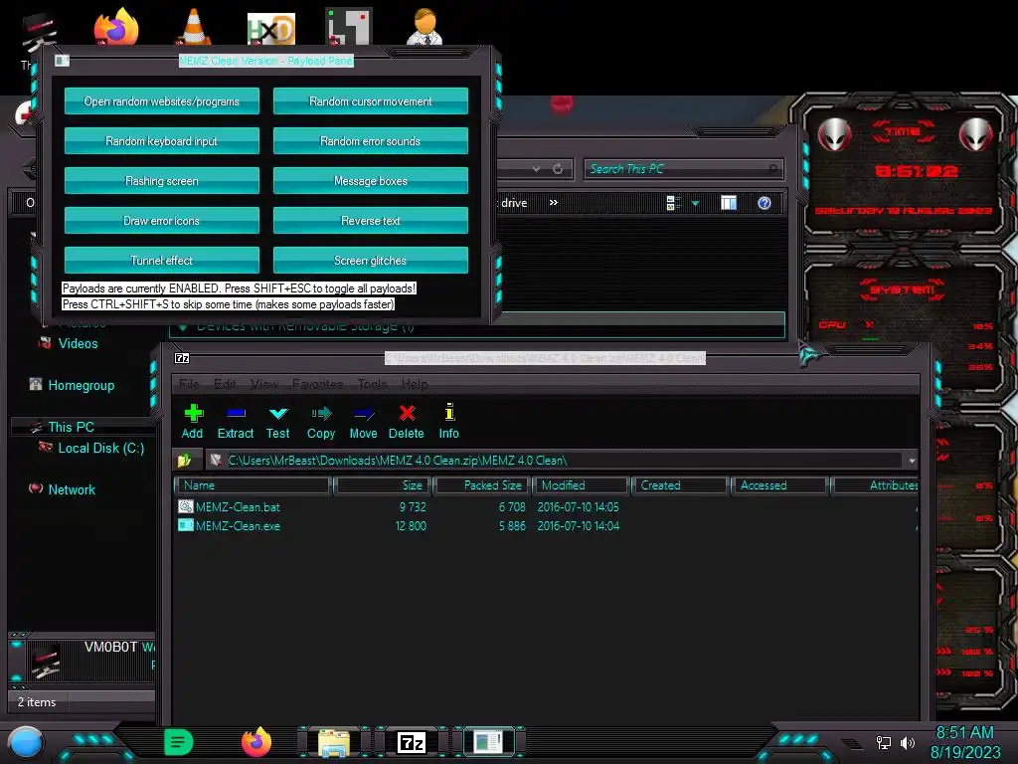Sort by Accessed column in 7-Zip
This screenshot has height=764, width=1018.
coord(779,485)
